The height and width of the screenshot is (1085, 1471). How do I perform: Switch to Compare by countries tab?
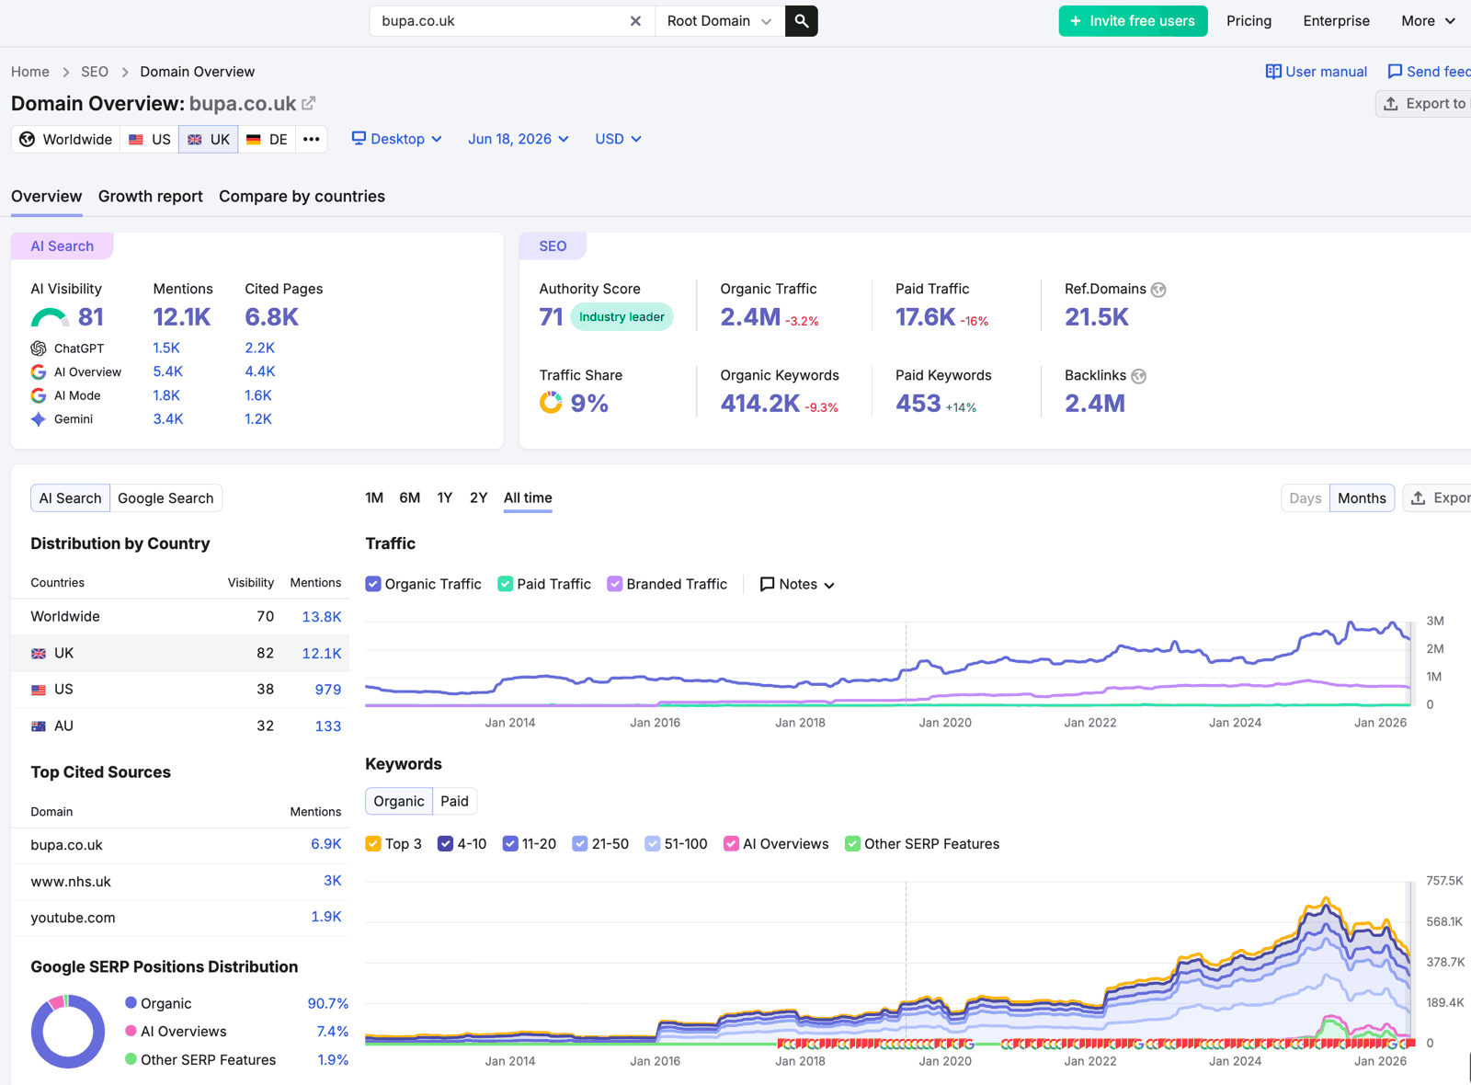tap(302, 197)
